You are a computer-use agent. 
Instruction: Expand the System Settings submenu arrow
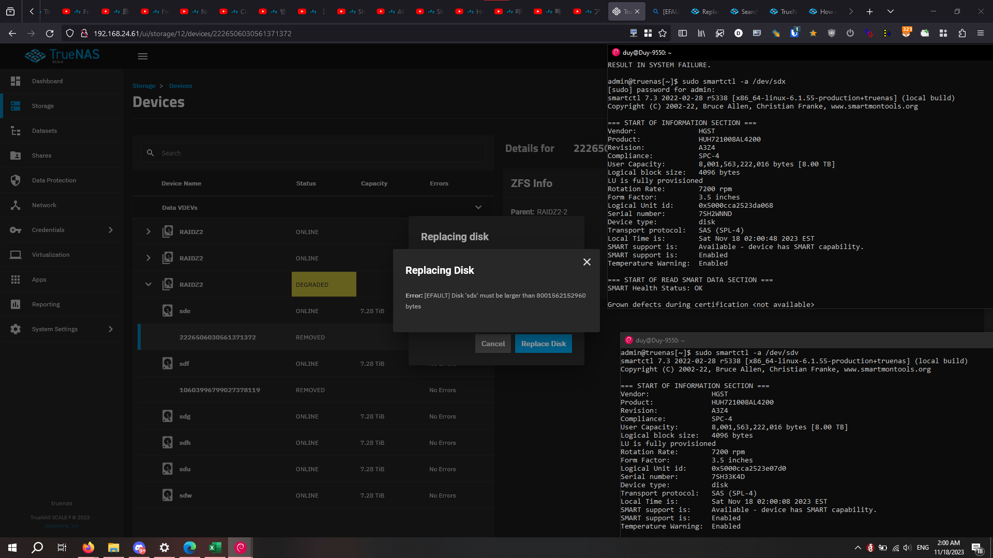coord(111,329)
